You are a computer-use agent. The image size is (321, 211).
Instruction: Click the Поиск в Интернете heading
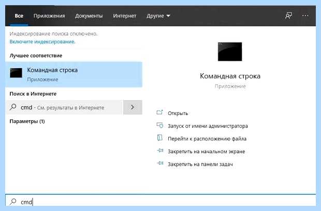[x=33, y=94]
